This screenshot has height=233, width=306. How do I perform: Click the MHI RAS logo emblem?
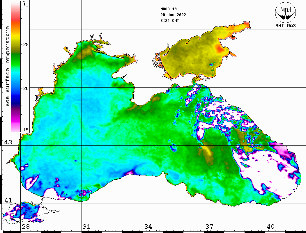(x=286, y=12)
